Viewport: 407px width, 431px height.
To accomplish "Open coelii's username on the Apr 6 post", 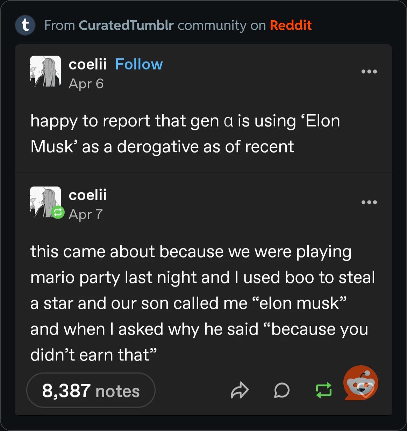I will point(87,64).
